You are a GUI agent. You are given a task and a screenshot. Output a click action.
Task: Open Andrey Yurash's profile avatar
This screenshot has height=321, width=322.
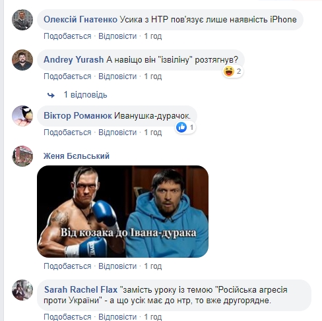[x=22, y=60]
